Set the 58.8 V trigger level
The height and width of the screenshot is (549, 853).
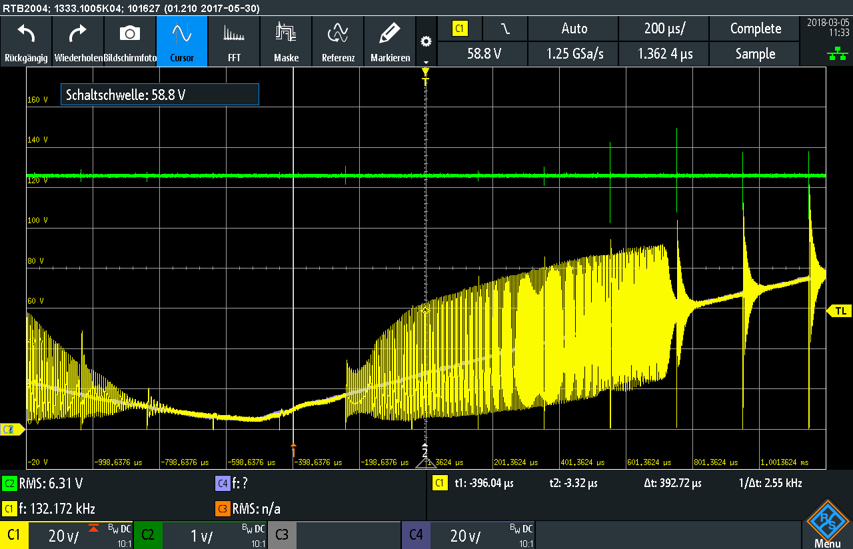483,54
